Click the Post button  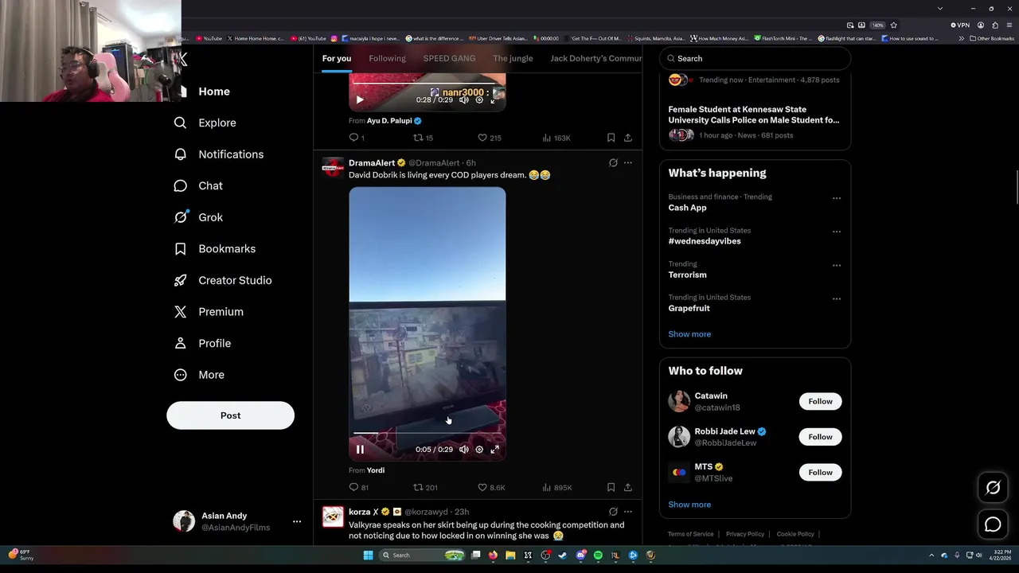(x=230, y=415)
